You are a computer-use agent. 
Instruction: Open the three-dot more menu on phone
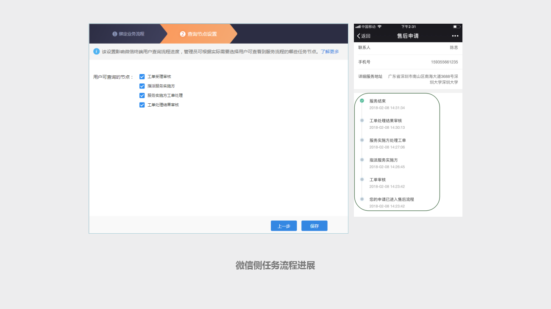(x=455, y=36)
